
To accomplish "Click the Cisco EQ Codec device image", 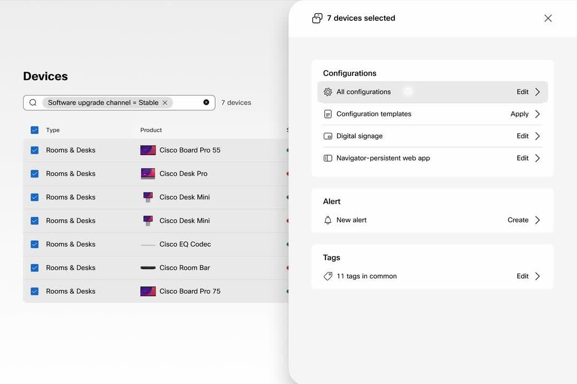I will [148, 245].
